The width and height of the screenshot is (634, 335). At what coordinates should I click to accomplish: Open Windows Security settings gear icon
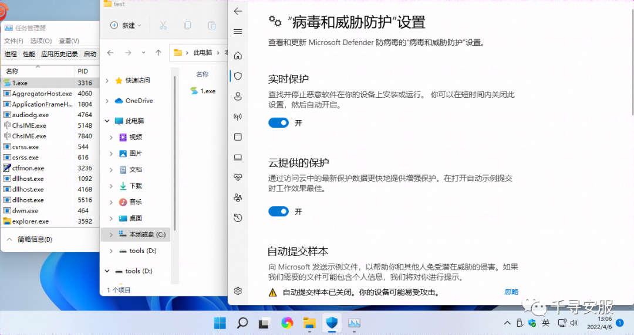click(x=238, y=290)
